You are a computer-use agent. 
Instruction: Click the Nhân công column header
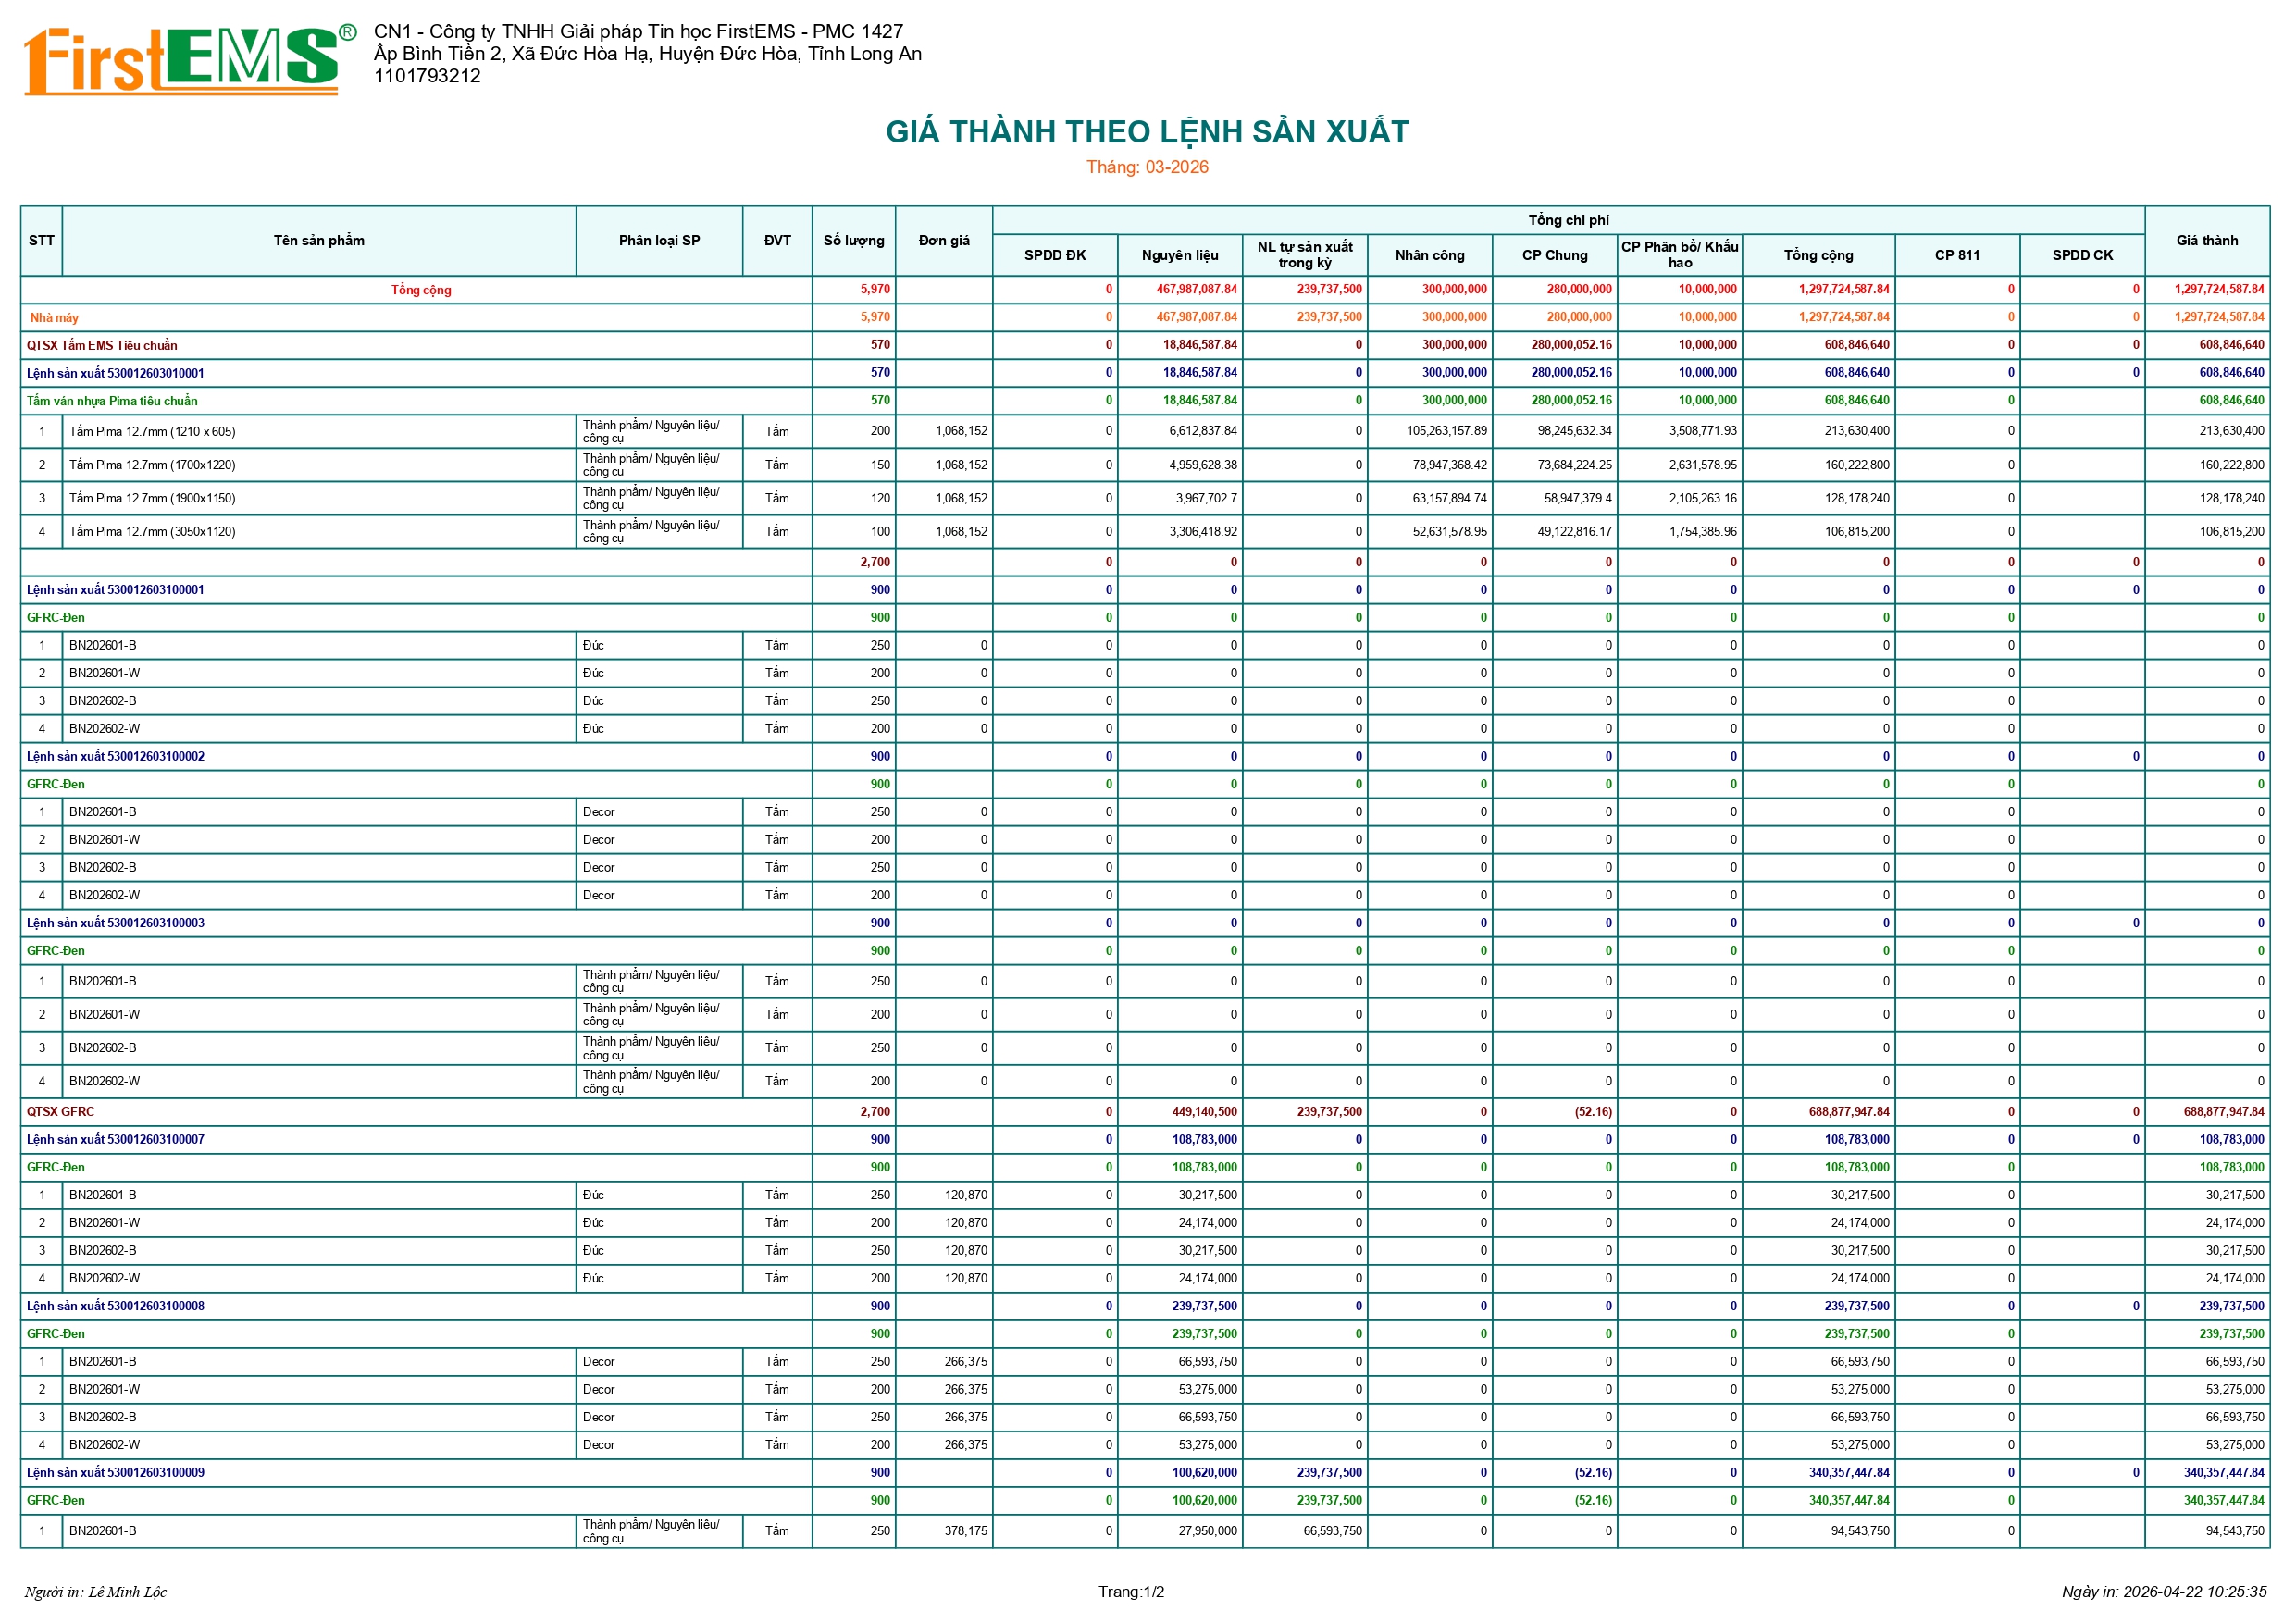click(x=1430, y=255)
